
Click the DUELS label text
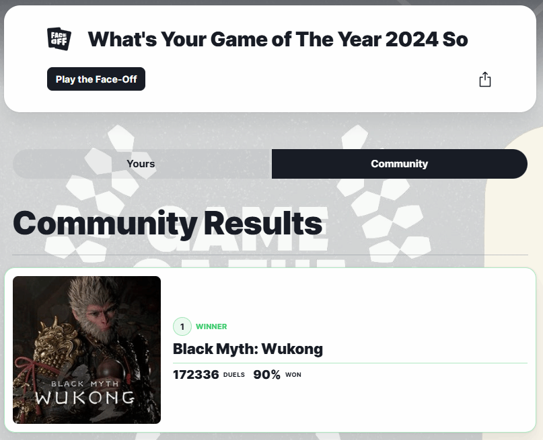click(233, 375)
